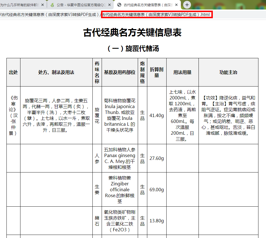Screen dimensions: 266x238
Task: Click the 折算剂量 column header
Action: click(157, 72)
